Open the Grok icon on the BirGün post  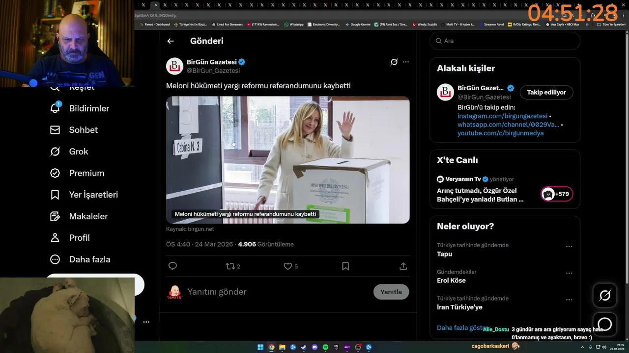[x=394, y=62]
